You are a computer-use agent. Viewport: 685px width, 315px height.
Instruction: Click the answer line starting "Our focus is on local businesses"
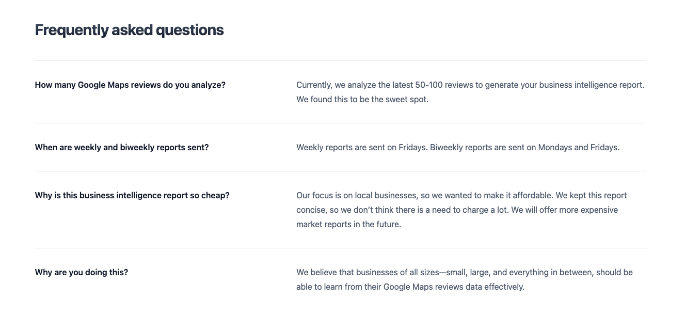[x=461, y=196]
